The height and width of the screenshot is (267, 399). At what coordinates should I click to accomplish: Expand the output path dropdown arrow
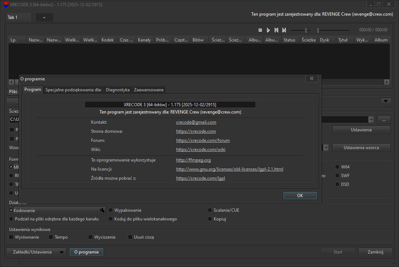[x=371, y=120]
